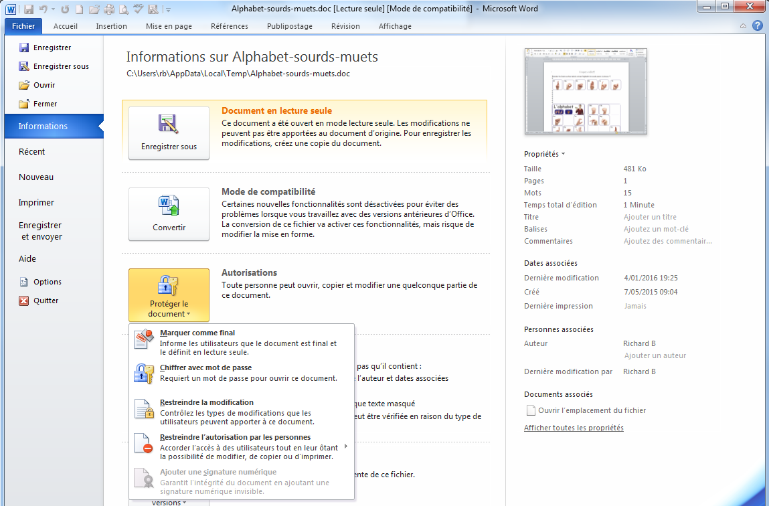
Task: Switch to the Accueil tab
Action: coord(65,26)
